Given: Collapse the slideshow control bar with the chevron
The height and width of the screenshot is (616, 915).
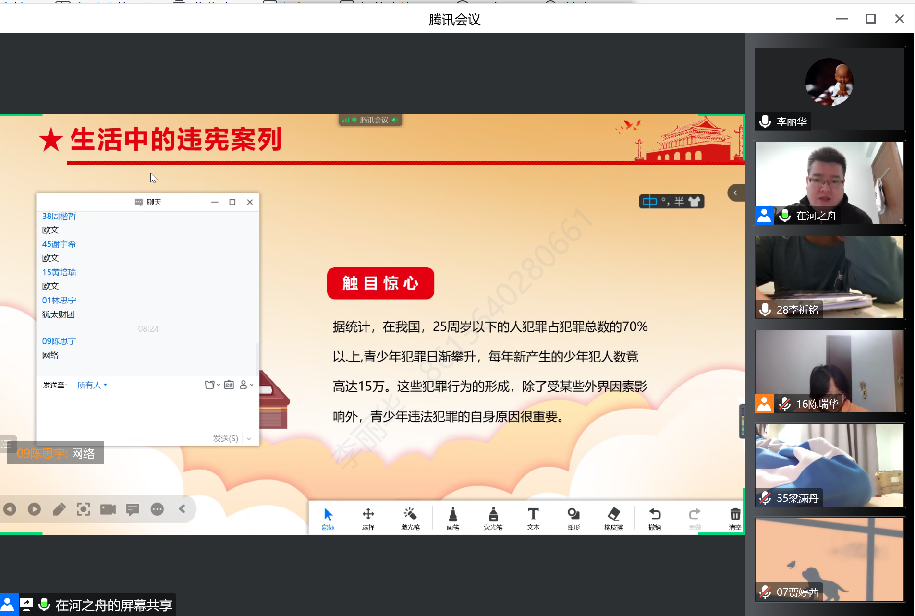Looking at the screenshot, I should pyautogui.click(x=182, y=509).
